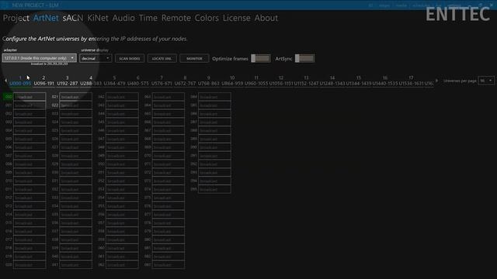Click the universe 000 IP address field
This screenshot has height=279, width=497.
click(30, 97)
